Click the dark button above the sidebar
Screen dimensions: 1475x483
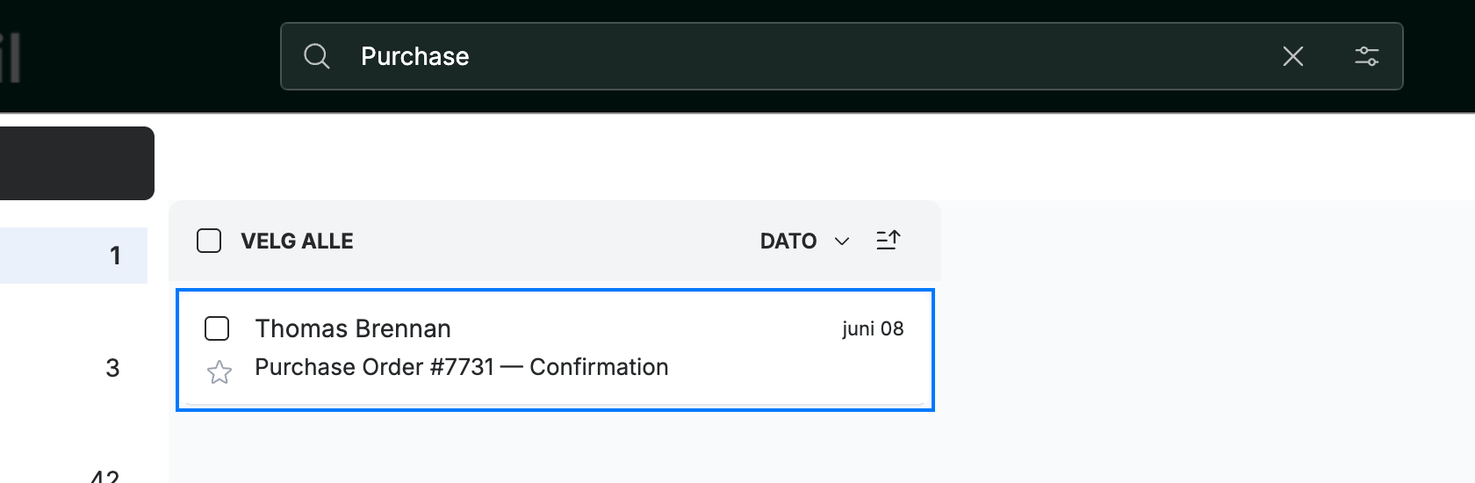point(77,163)
